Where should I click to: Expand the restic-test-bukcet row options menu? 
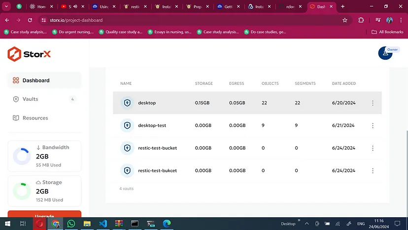(x=373, y=171)
